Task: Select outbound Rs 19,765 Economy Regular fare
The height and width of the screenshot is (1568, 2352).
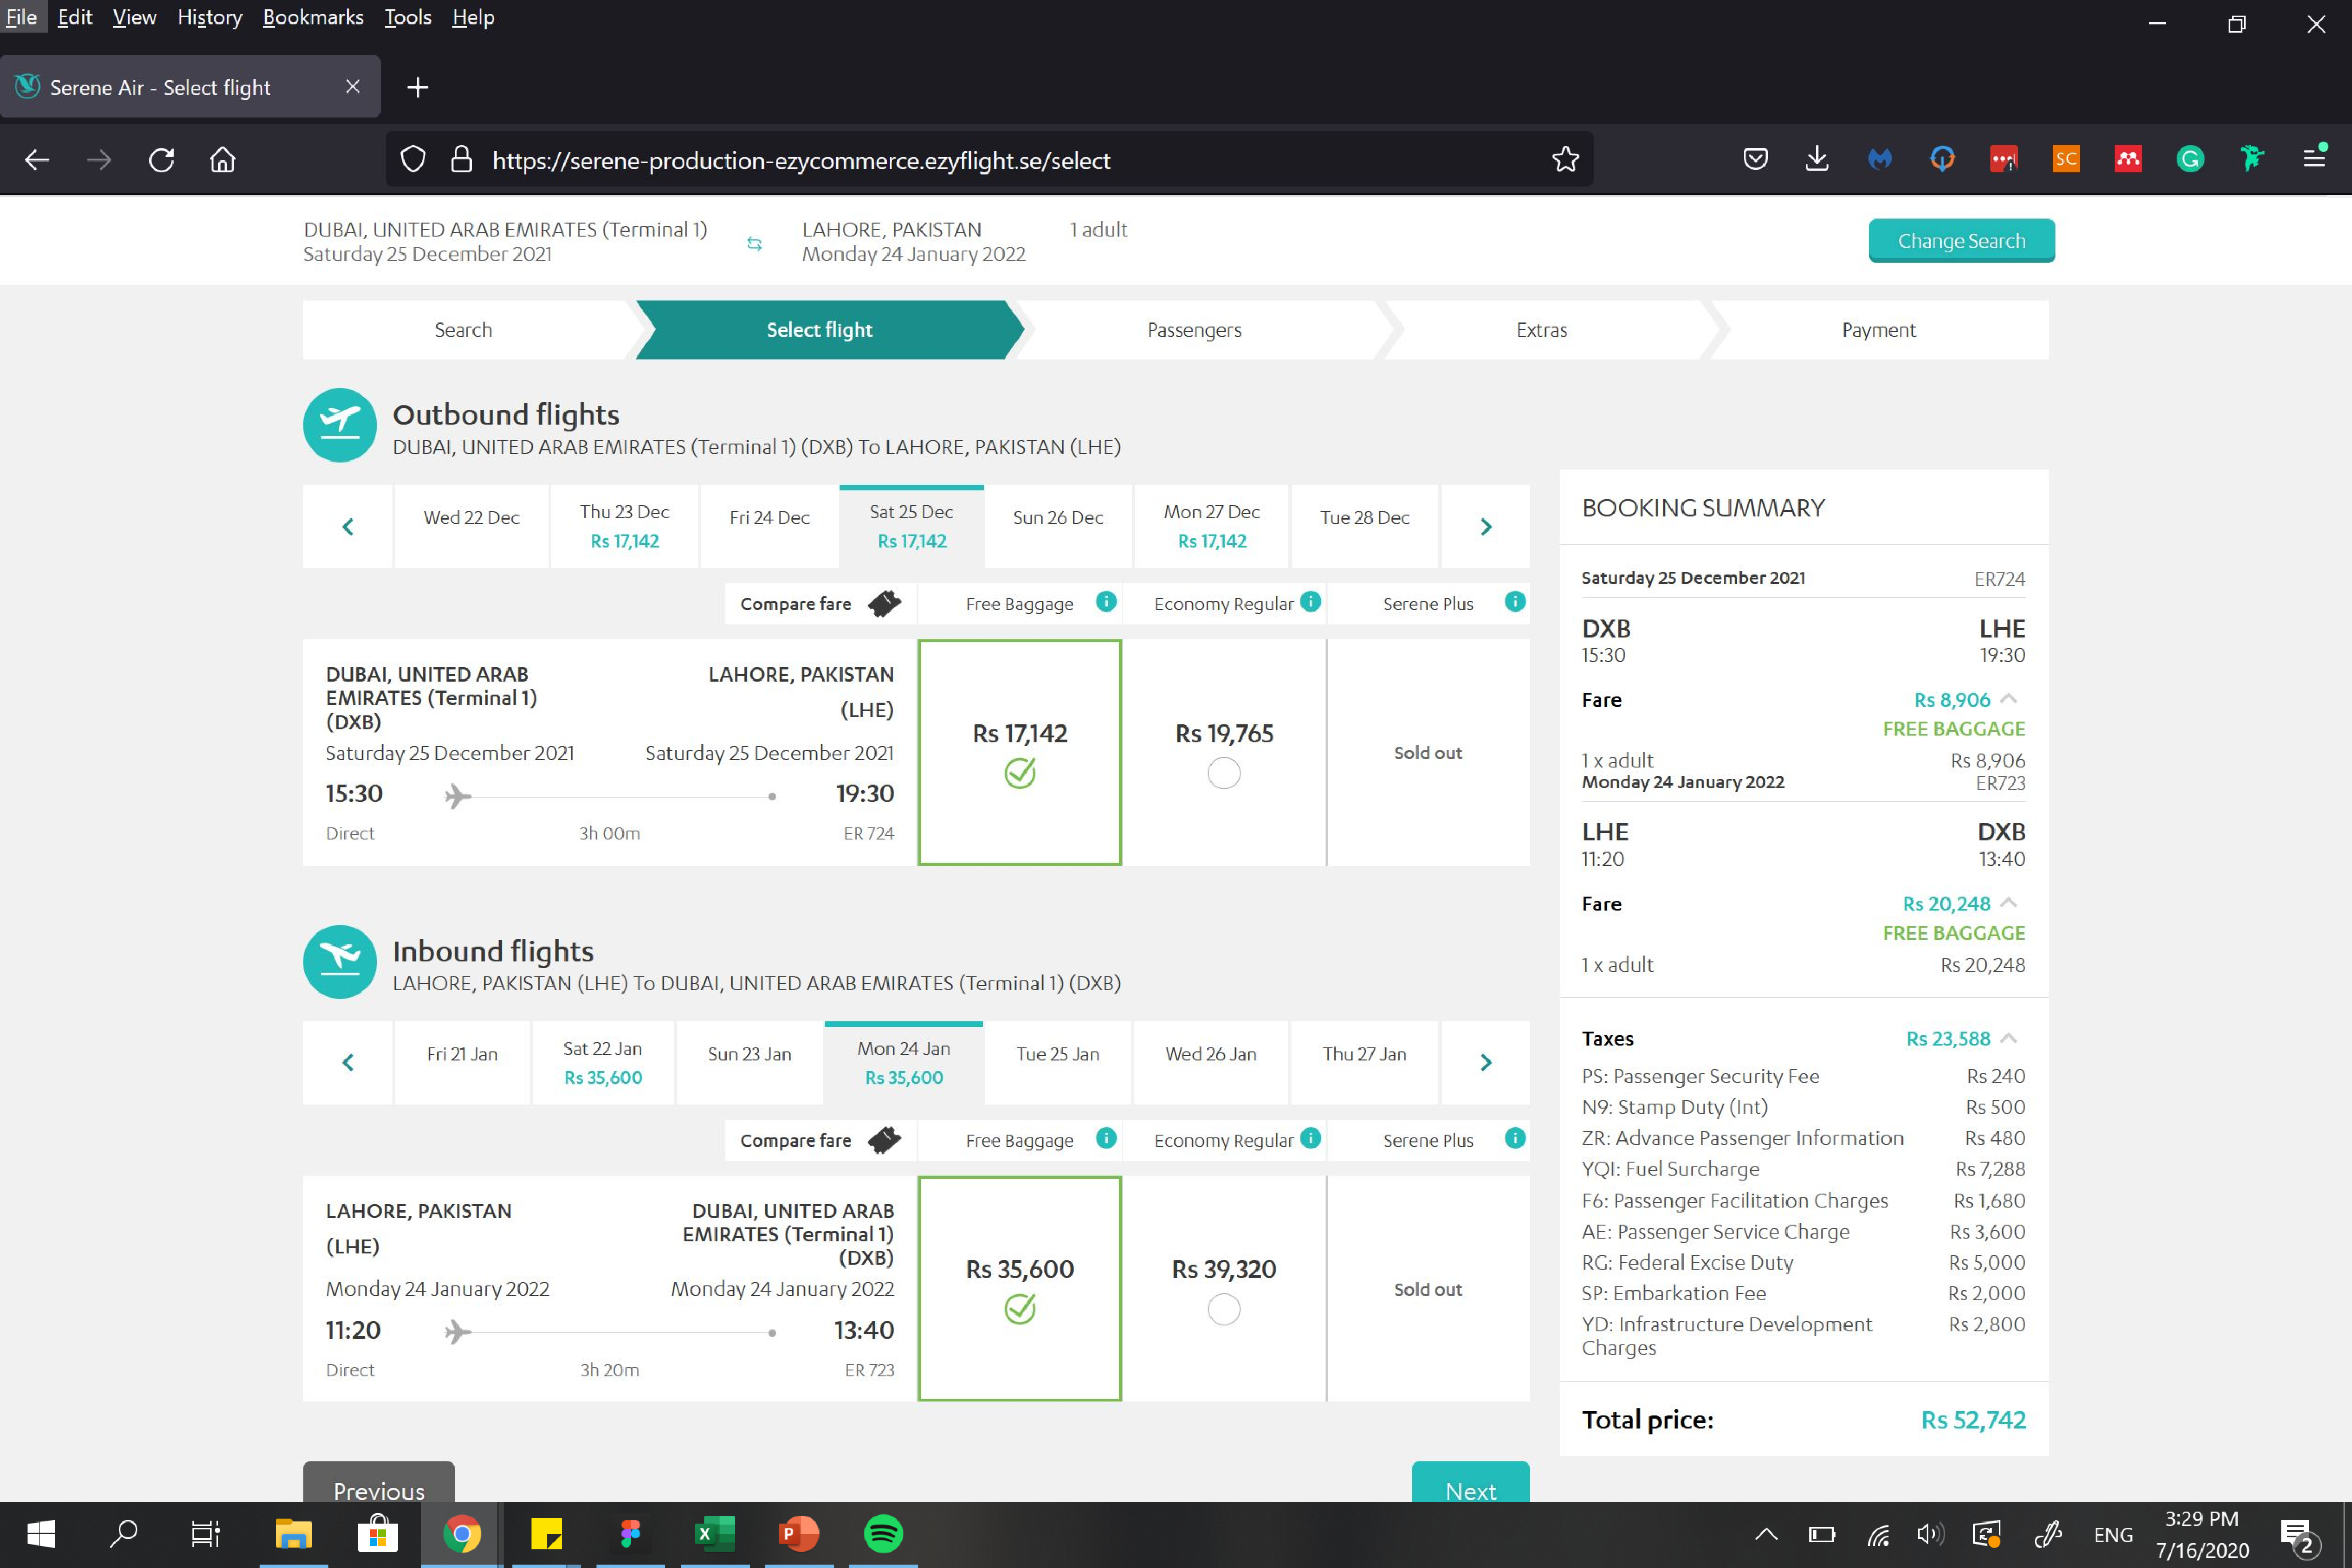Action: (x=1224, y=773)
